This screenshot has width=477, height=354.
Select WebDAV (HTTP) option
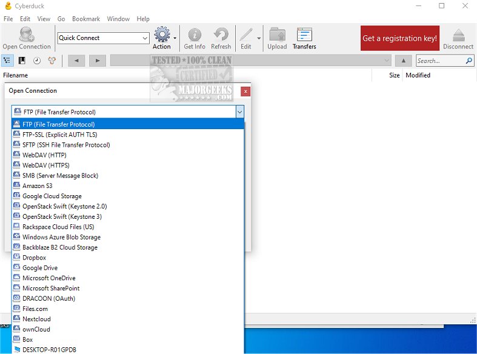[128, 155]
